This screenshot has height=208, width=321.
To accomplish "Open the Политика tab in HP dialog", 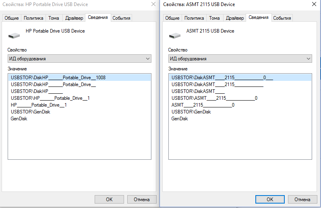I will 33,18.
